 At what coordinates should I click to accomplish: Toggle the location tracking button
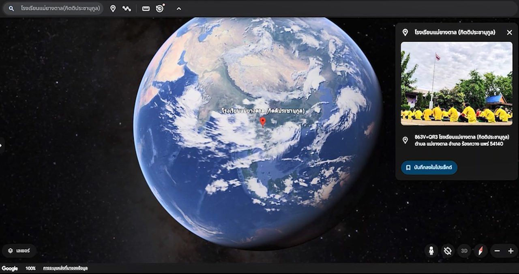[x=448, y=251]
